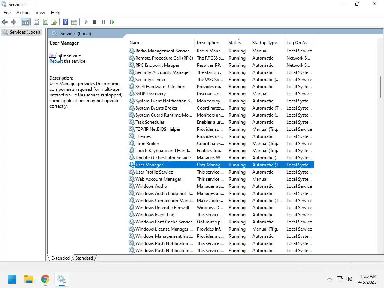Viewport: 384px width, 288px height.
Task: Click the Restart the service link
Action: click(x=67, y=61)
